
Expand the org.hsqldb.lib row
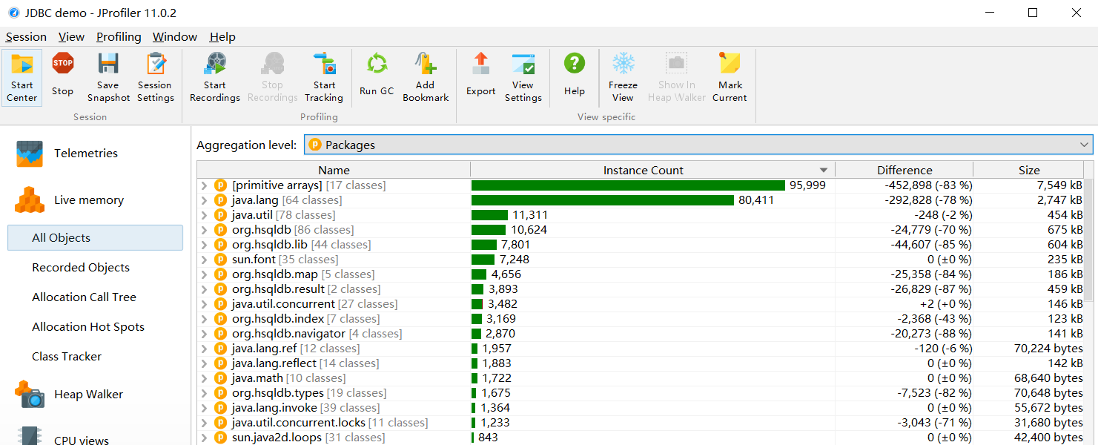point(205,245)
